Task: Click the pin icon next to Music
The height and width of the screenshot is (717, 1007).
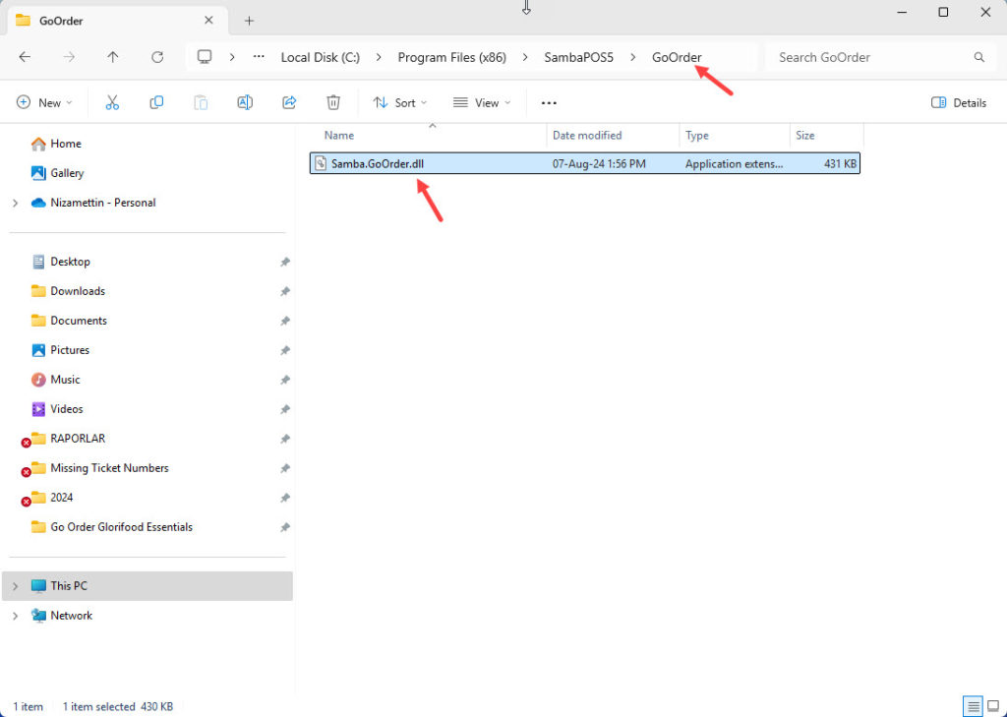Action: (x=284, y=381)
